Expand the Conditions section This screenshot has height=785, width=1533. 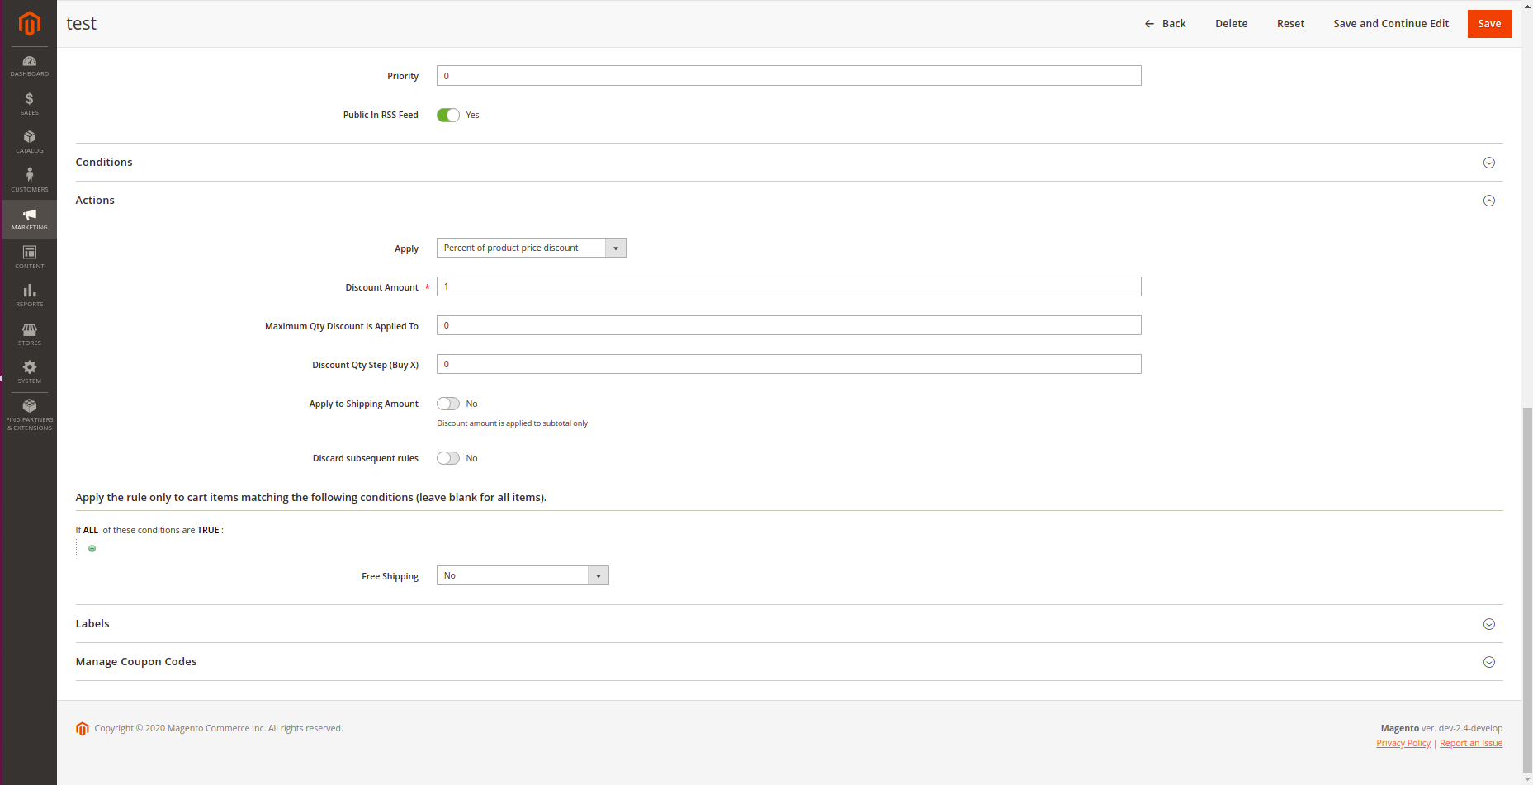[789, 163]
